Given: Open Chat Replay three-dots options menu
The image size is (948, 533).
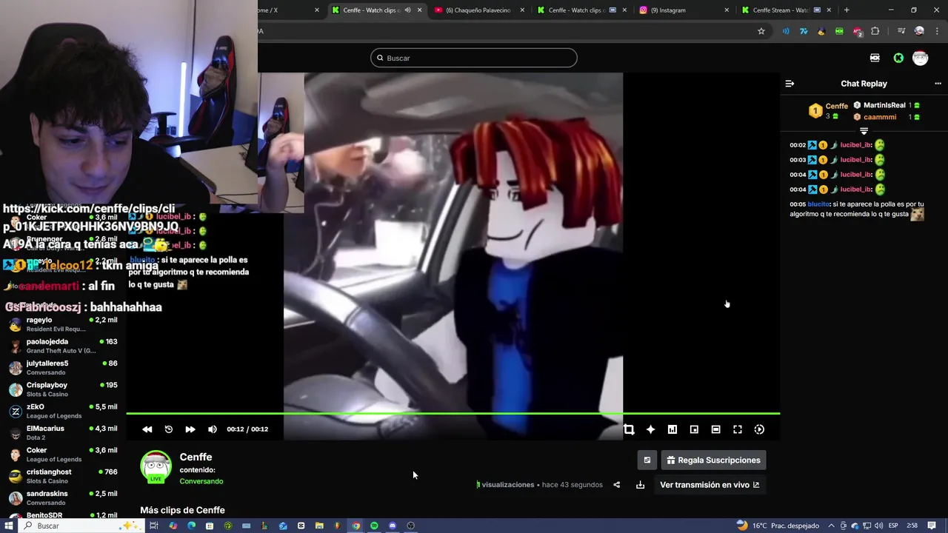Looking at the screenshot, I should coord(938,84).
